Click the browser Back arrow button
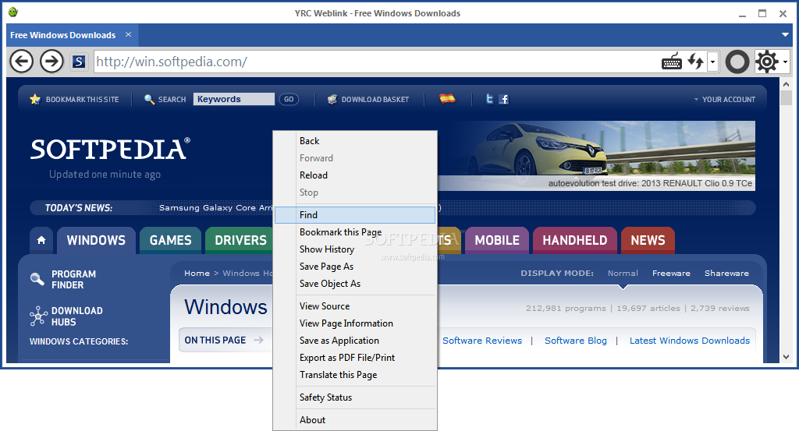Screen dimensions: 799x431 pos(21,62)
